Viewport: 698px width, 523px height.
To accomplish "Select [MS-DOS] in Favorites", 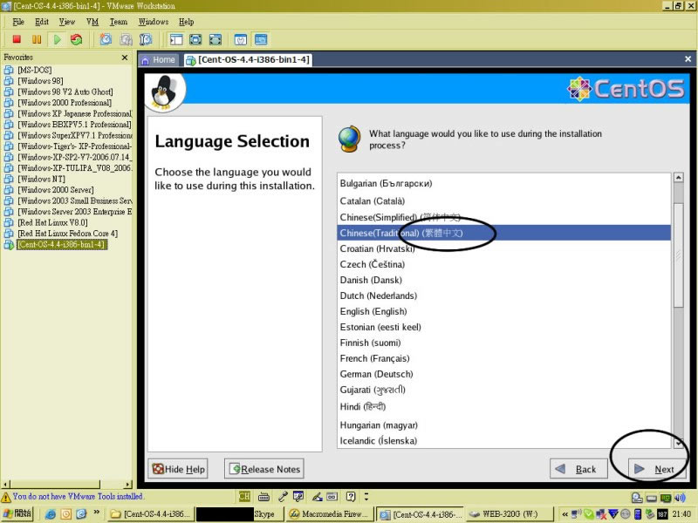I will (34, 70).
